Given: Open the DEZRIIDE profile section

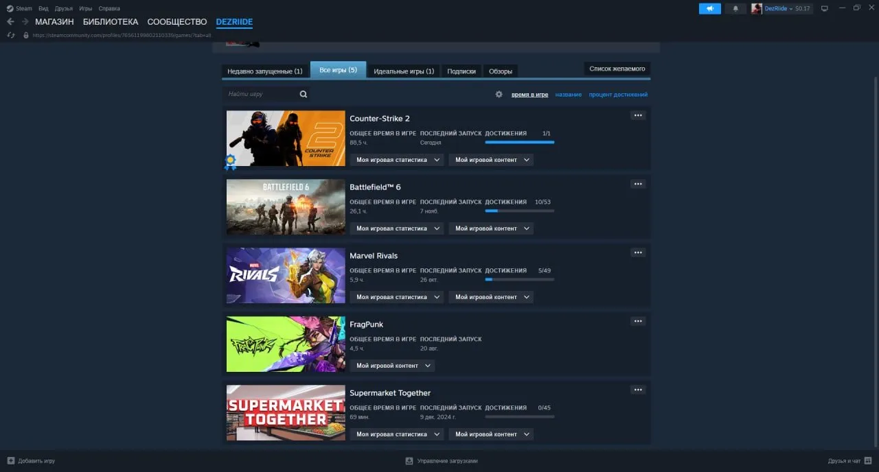Looking at the screenshot, I should [234, 22].
